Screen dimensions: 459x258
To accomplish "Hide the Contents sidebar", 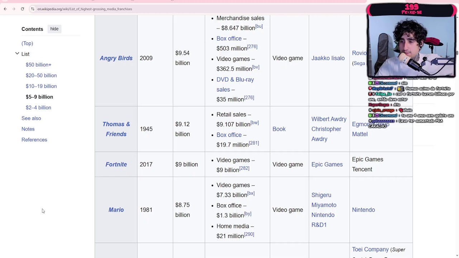I will (x=55, y=29).
